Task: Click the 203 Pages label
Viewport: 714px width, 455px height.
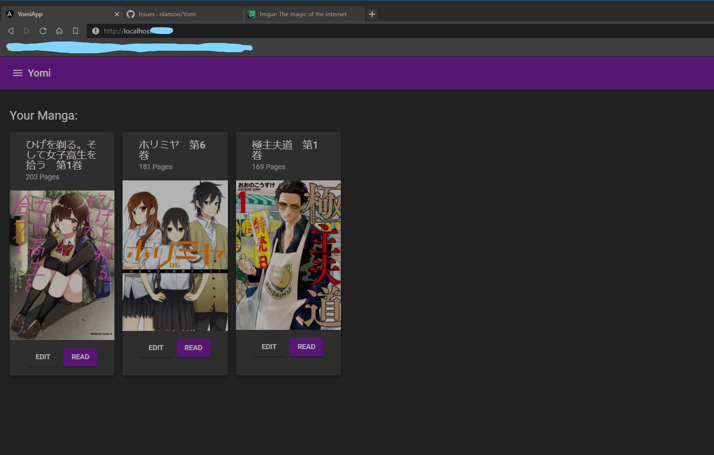Action: (x=43, y=177)
